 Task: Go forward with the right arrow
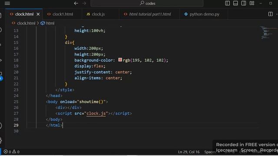(x=84, y=3)
